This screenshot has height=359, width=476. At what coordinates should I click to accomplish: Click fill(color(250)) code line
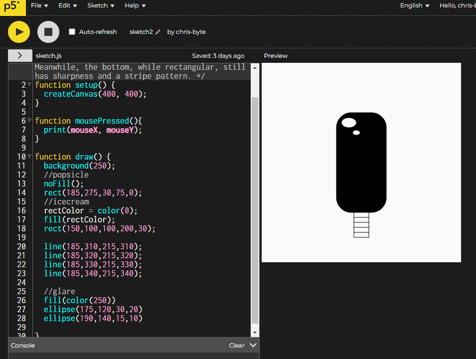tap(80, 300)
